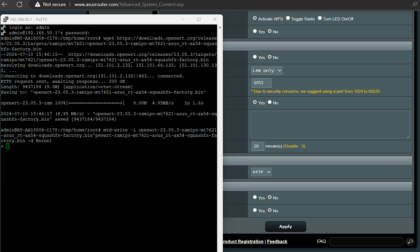Click the PuTTY icon in title bar
The width and height of the screenshot is (420, 252).
click(5, 19)
